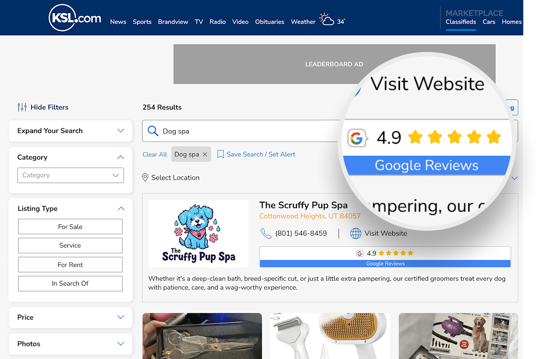Open the Sports menu item
The image size is (543, 359).
pyautogui.click(x=142, y=22)
